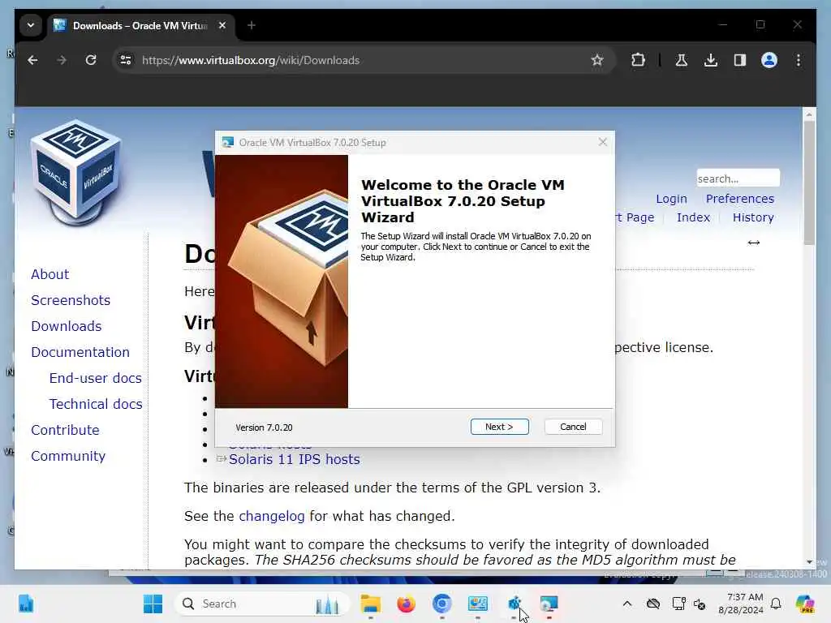
Task: Expand the tab search dropdown
Action: point(31,25)
